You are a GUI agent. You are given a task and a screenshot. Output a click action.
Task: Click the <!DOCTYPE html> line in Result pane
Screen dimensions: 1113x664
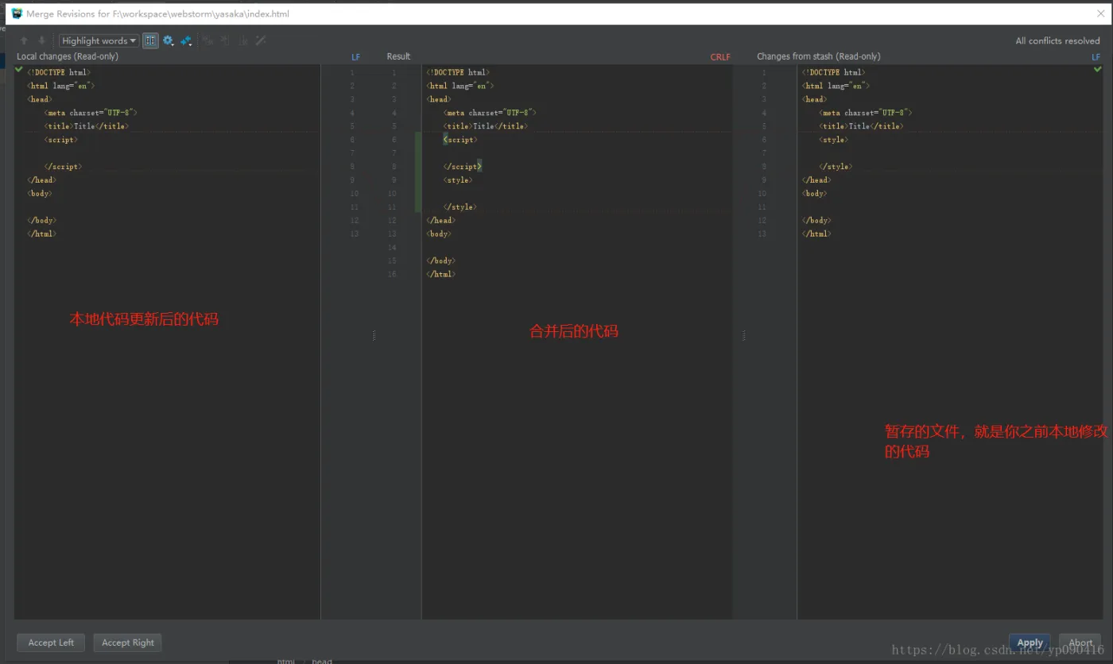[x=458, y=72]
